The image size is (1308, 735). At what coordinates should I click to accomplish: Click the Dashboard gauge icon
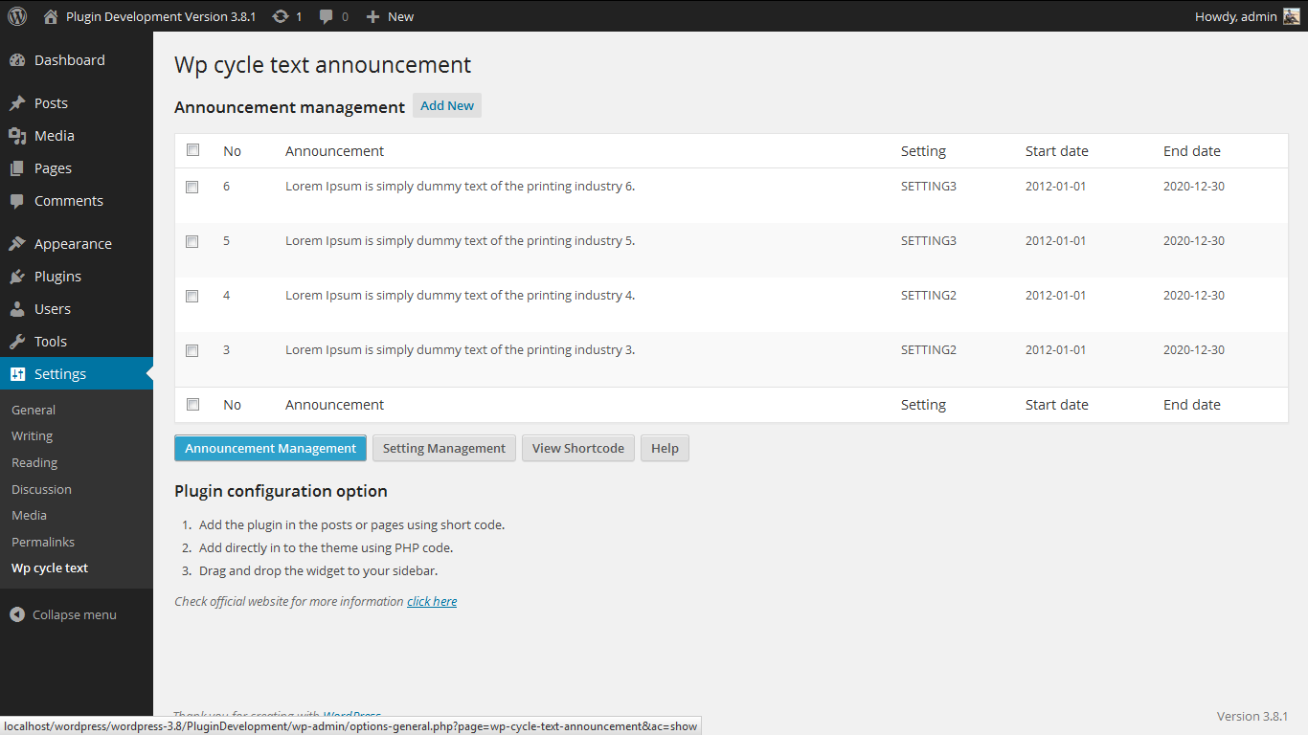pyautogui.click(x=17, y=60)
